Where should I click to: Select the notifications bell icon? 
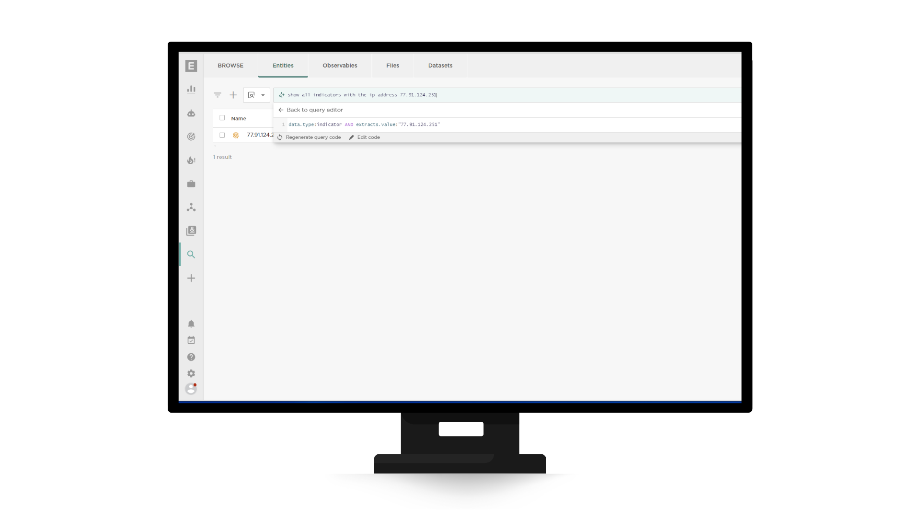(192, 323)
